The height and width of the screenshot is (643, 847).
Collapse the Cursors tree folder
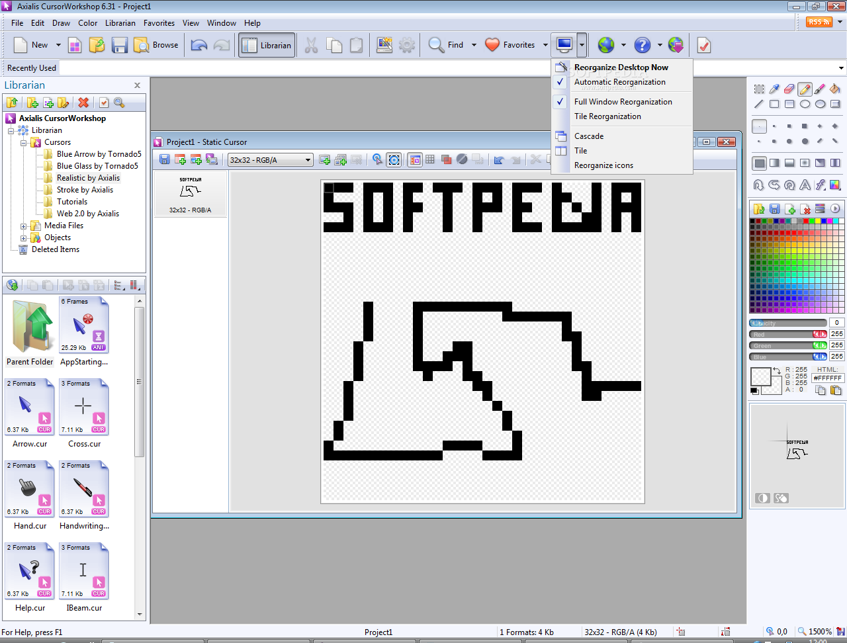23,142
